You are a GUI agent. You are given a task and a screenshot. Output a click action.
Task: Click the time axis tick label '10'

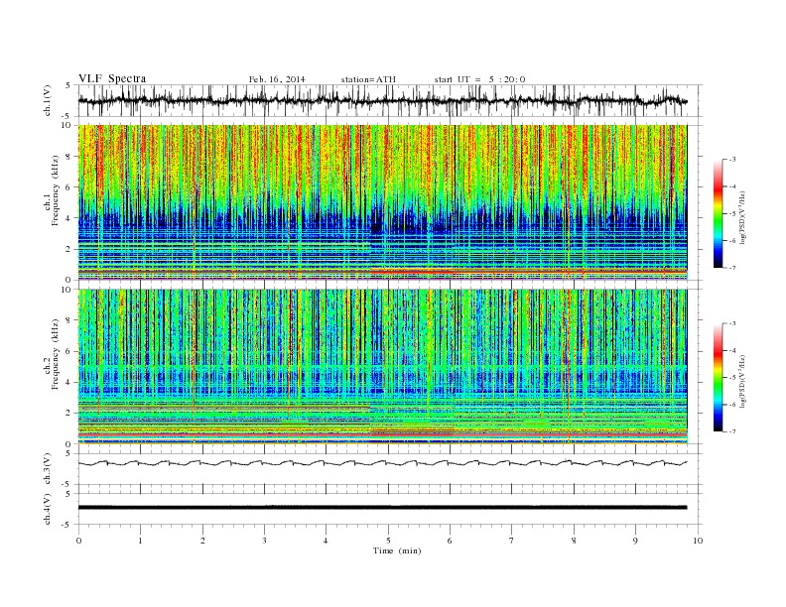[x=698, y=541]
